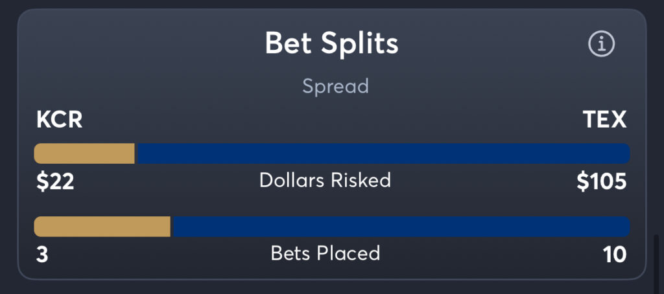
Task: Tap the KCR team label
Action: (x=59, y=120)
